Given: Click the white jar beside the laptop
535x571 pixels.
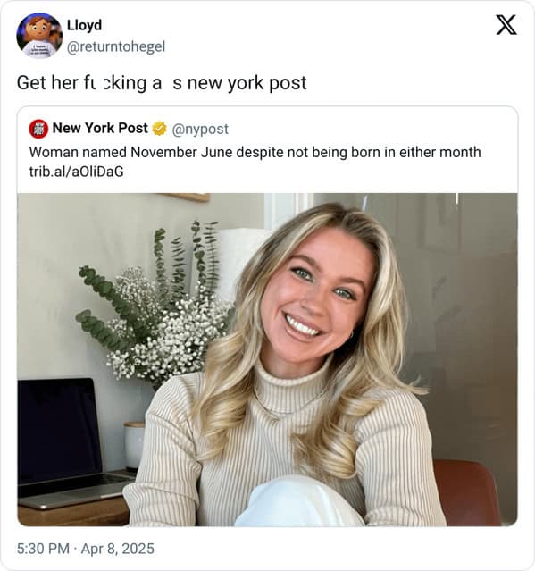Looking at the screenshot, I should point(134,445).
